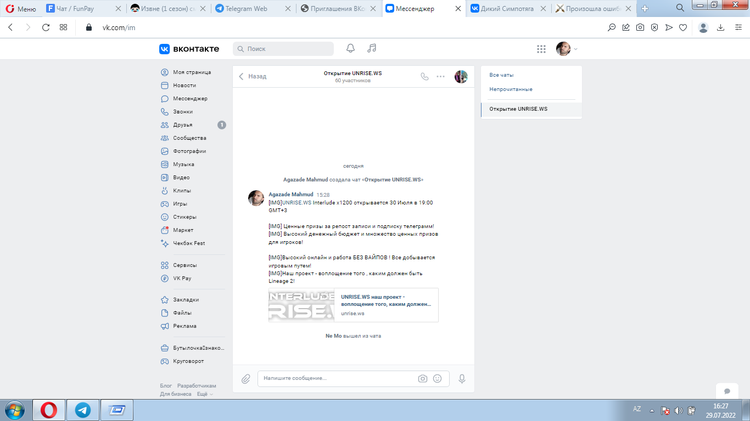Click the search tabs magnifier icon
The height and width of the screenshot is (421, 750).
click(680, 8)
